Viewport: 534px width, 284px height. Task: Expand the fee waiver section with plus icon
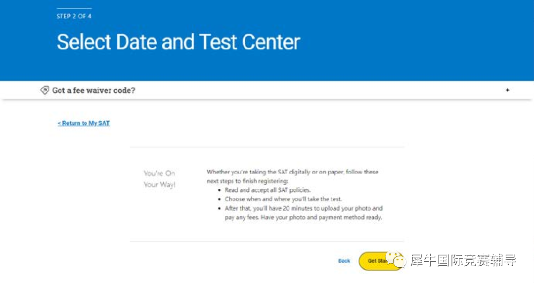507,90
